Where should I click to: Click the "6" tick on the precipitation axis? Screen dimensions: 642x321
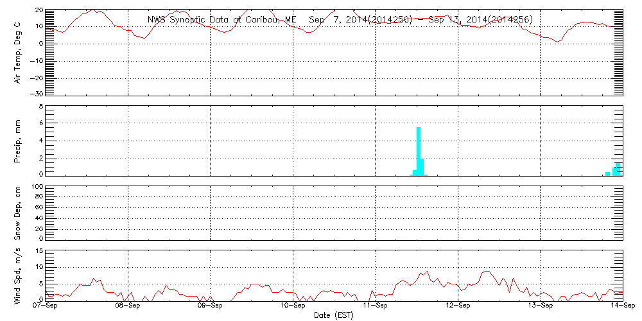[40, 123]
